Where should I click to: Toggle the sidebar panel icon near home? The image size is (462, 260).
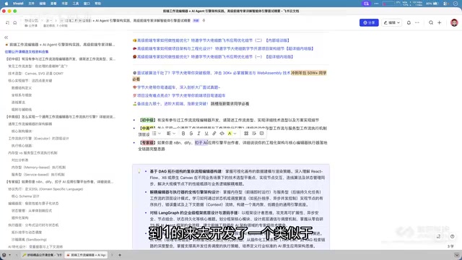[7, 22]
